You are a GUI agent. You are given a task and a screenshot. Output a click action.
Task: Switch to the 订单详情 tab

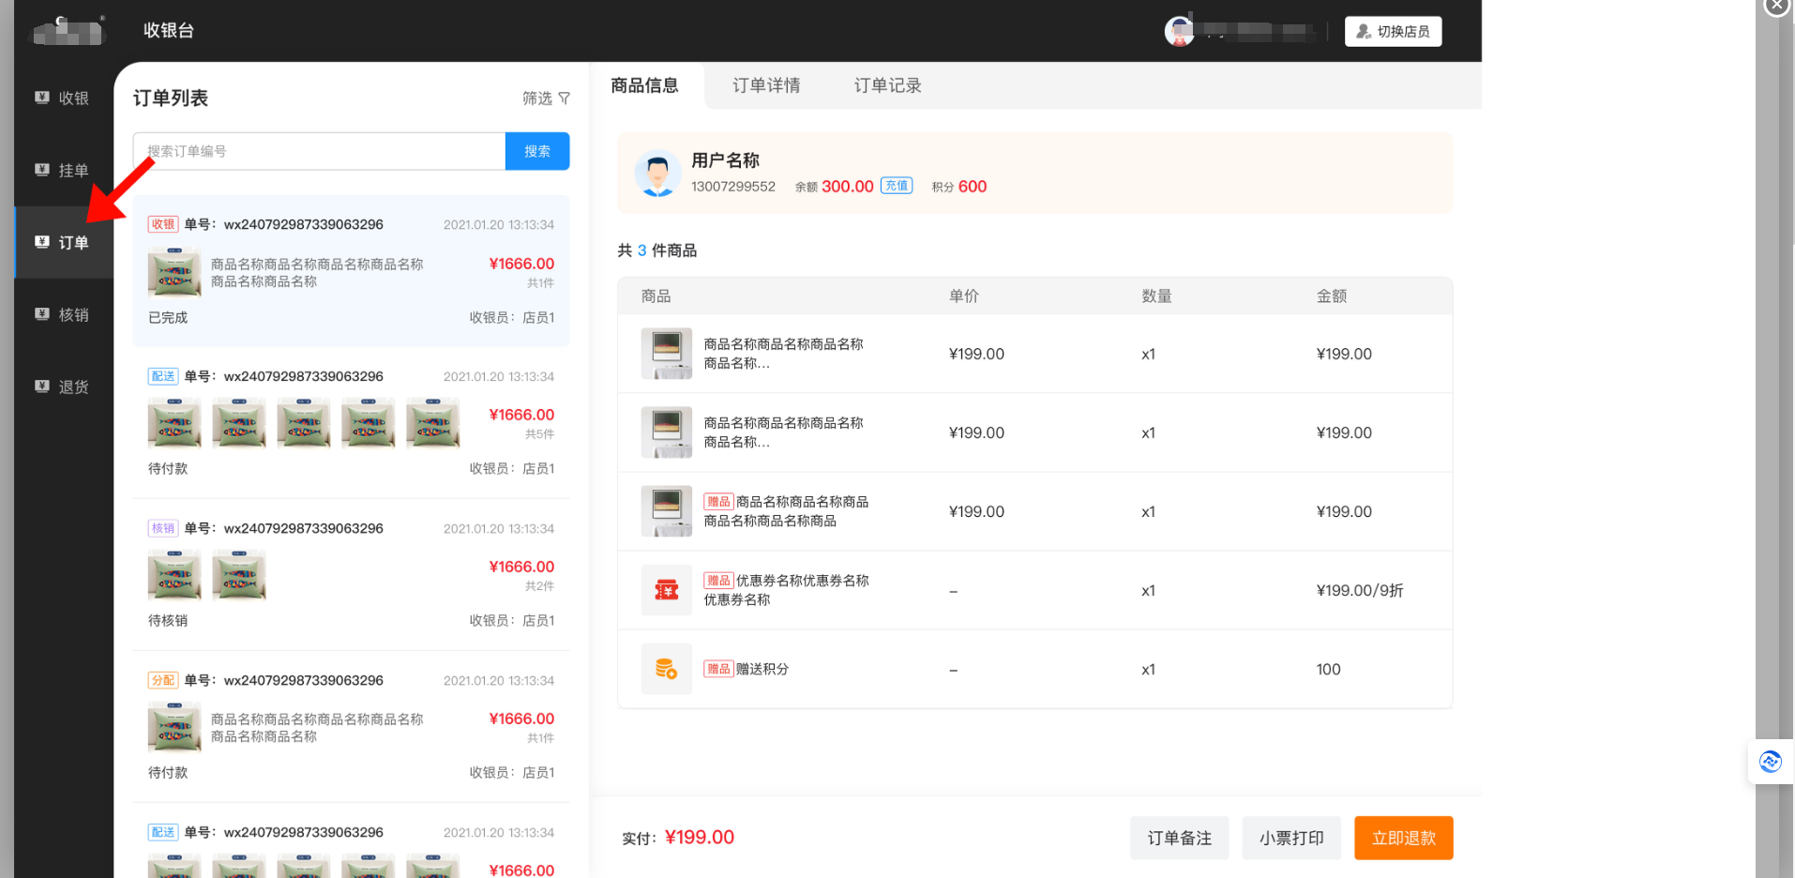(x=766, y=86)
